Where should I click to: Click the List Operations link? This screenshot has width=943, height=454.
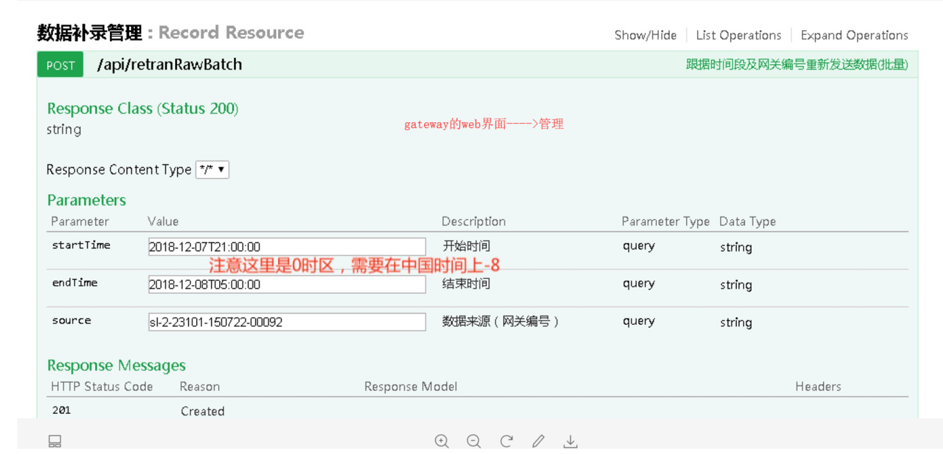(x=738, y=35)
